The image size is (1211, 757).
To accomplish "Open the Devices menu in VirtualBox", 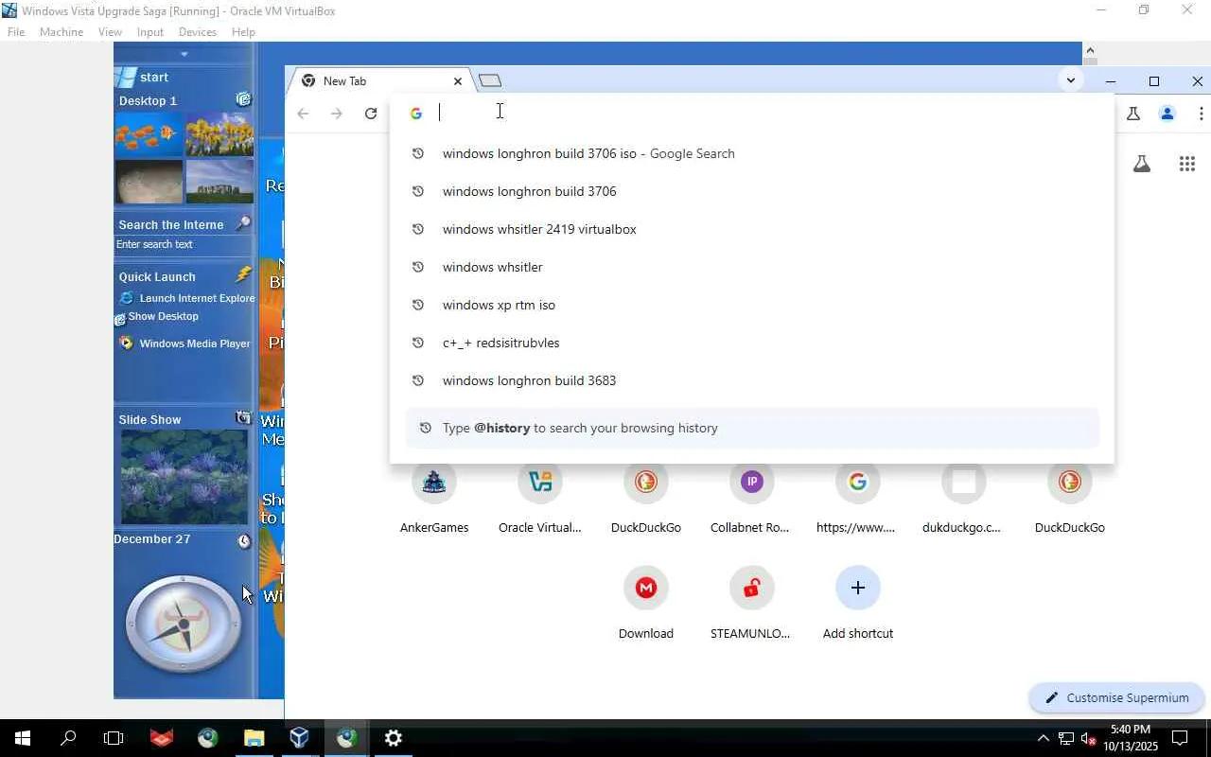I will pos(198,31).
